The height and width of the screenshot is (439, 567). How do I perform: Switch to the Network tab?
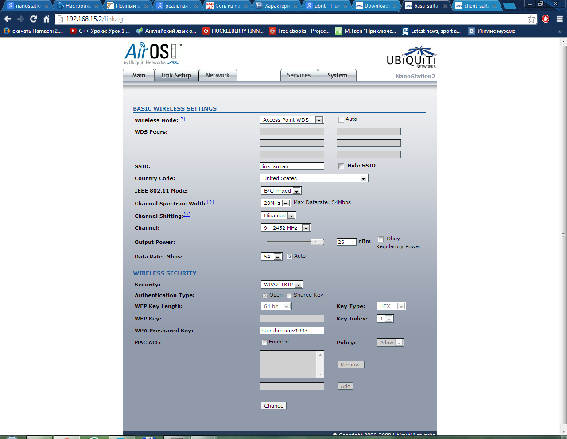tap(217, 75)
